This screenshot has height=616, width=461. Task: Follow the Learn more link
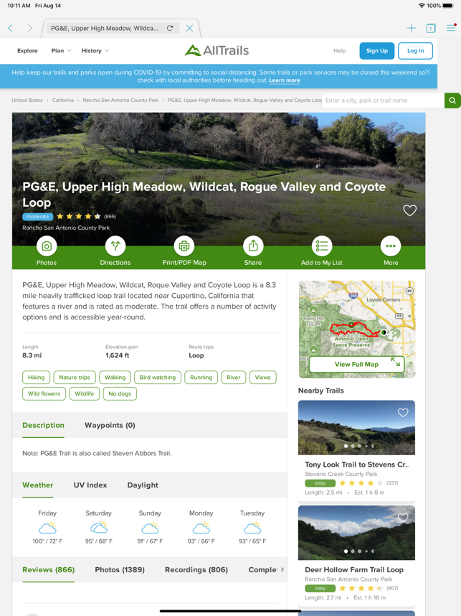pos(285,80)
